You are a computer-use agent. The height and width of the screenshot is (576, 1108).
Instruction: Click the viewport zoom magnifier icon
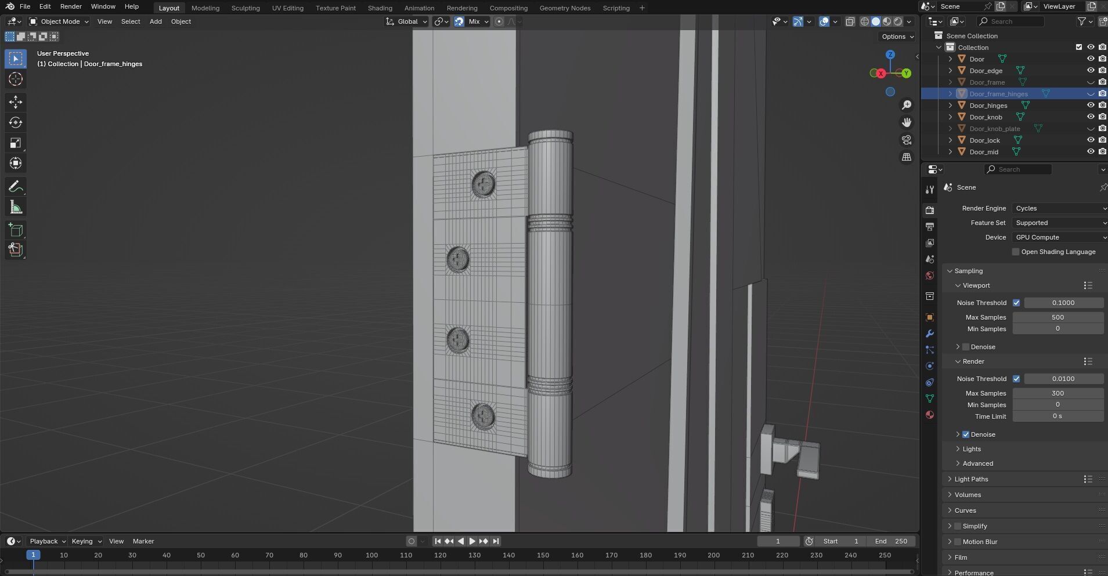[907, 105]
